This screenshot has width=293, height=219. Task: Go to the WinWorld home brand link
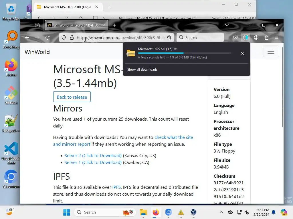[x=37, y=52]
